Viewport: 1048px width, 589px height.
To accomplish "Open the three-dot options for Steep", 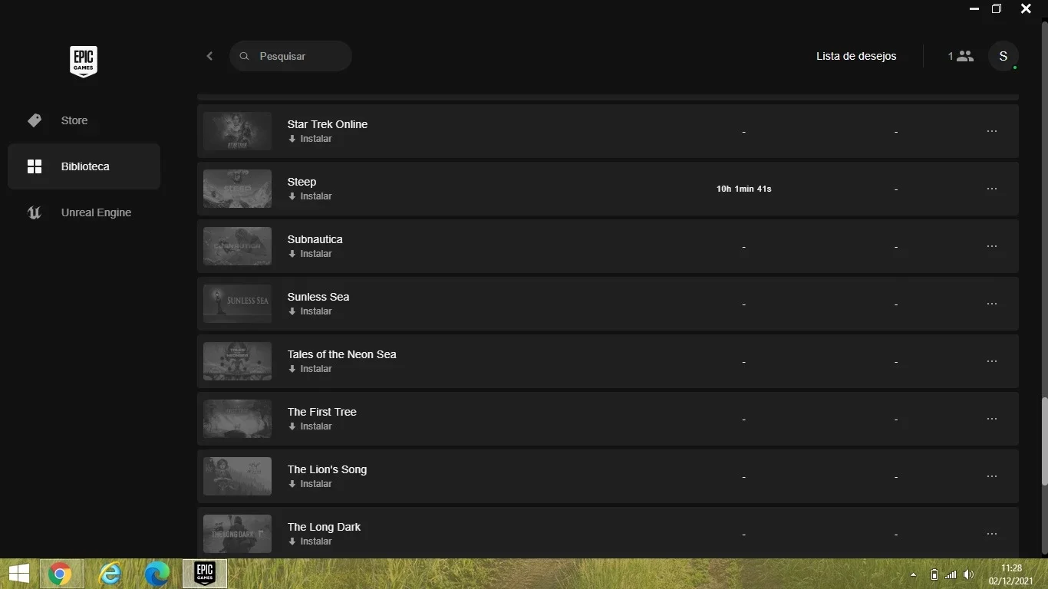I will [x=992, y=189].
